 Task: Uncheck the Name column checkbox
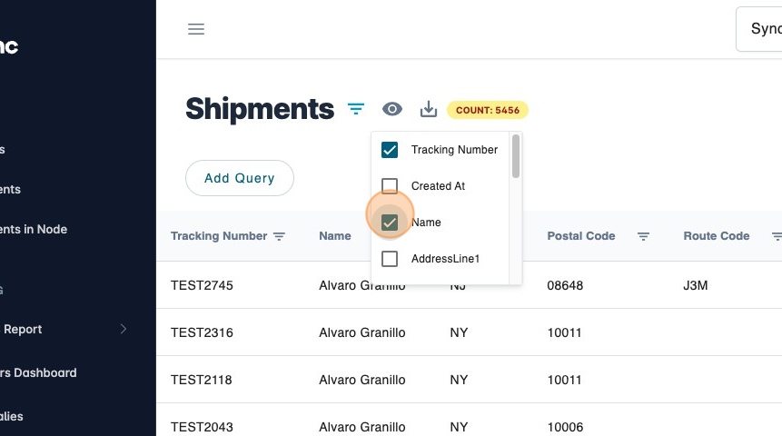(390, 223)
